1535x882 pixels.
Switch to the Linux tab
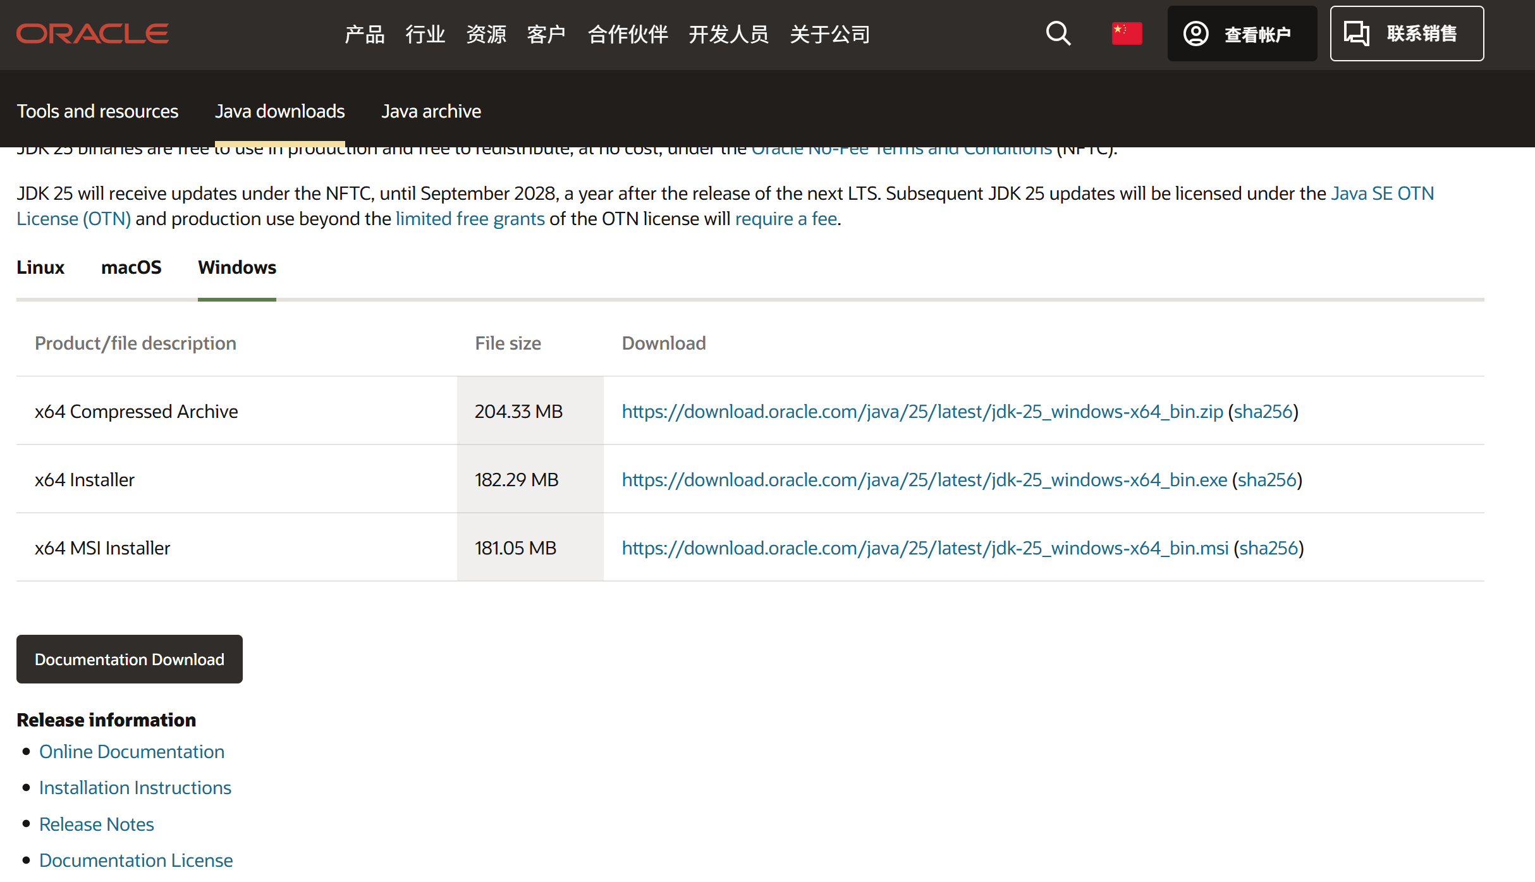pos(40,267)
